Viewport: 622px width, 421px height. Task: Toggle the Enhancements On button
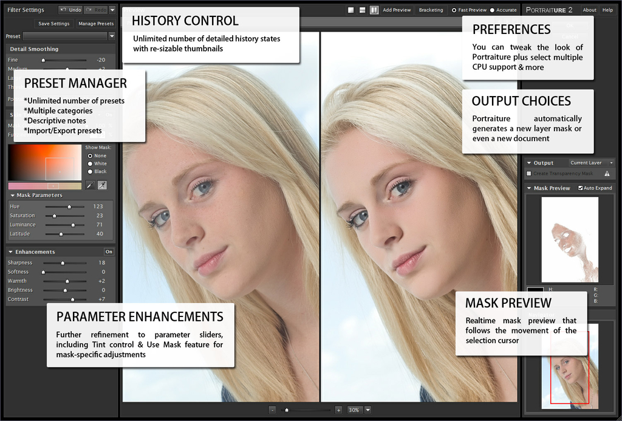pyautogui.click(x=109, y=252)
